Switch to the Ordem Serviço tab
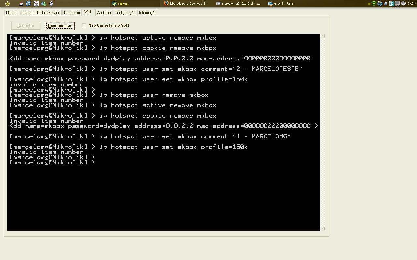 tap(49, 13)
